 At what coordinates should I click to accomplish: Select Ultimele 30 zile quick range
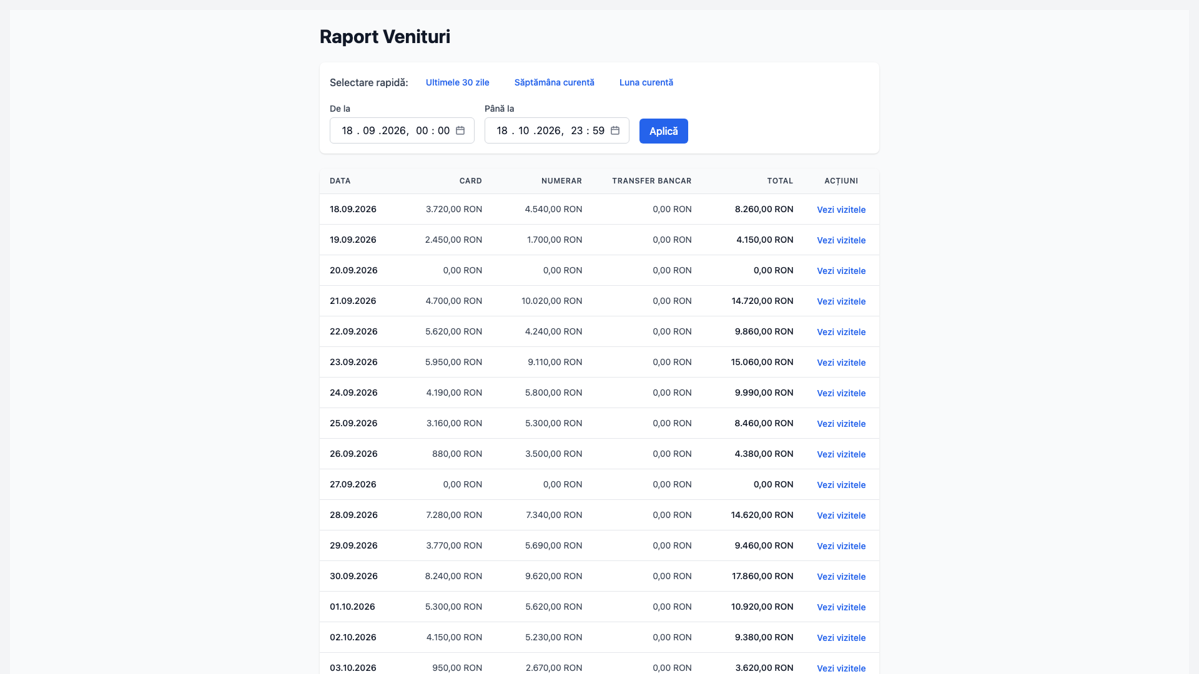[458, 82]
